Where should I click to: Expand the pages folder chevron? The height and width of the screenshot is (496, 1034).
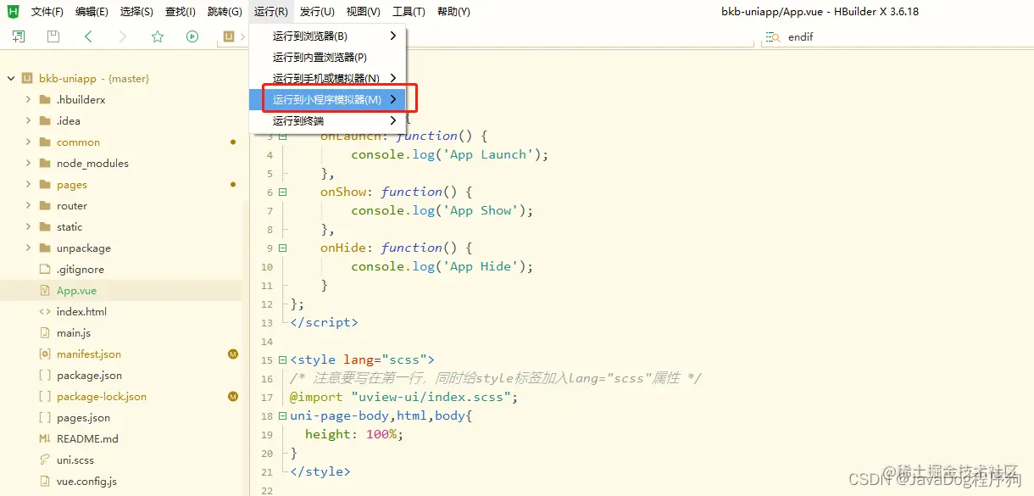pos(28,184)
